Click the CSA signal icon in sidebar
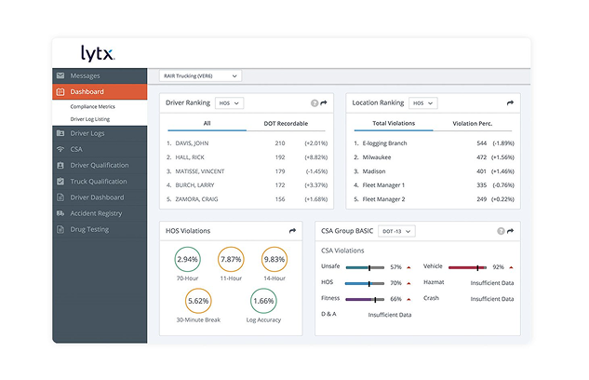The height and width of the screenshot is (380, 589). pyautogui.click(x=60, y=149)
